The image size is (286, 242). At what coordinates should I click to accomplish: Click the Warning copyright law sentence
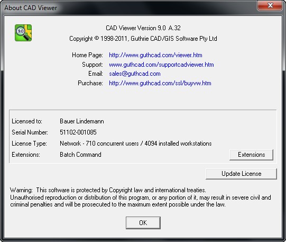[108, 190]
